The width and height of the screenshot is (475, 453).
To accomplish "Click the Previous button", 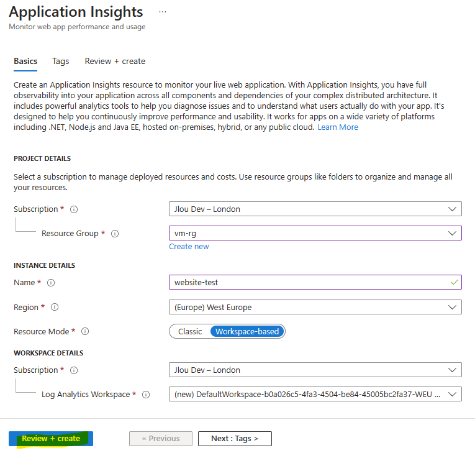I will (161, 439).
